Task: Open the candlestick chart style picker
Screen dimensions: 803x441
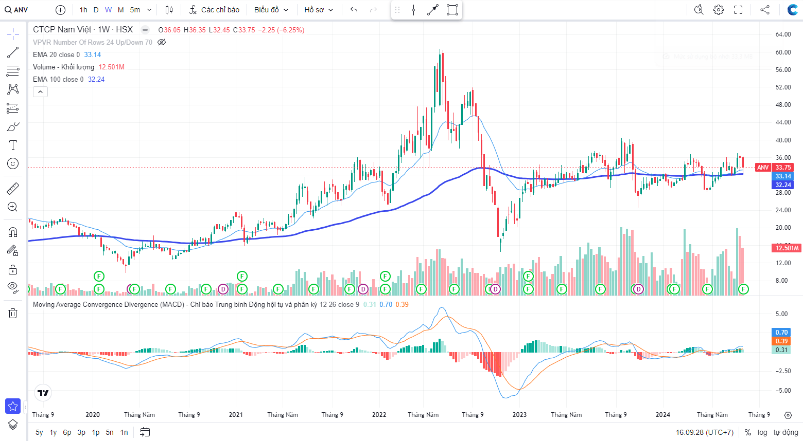Action: (x=169, y=10)
